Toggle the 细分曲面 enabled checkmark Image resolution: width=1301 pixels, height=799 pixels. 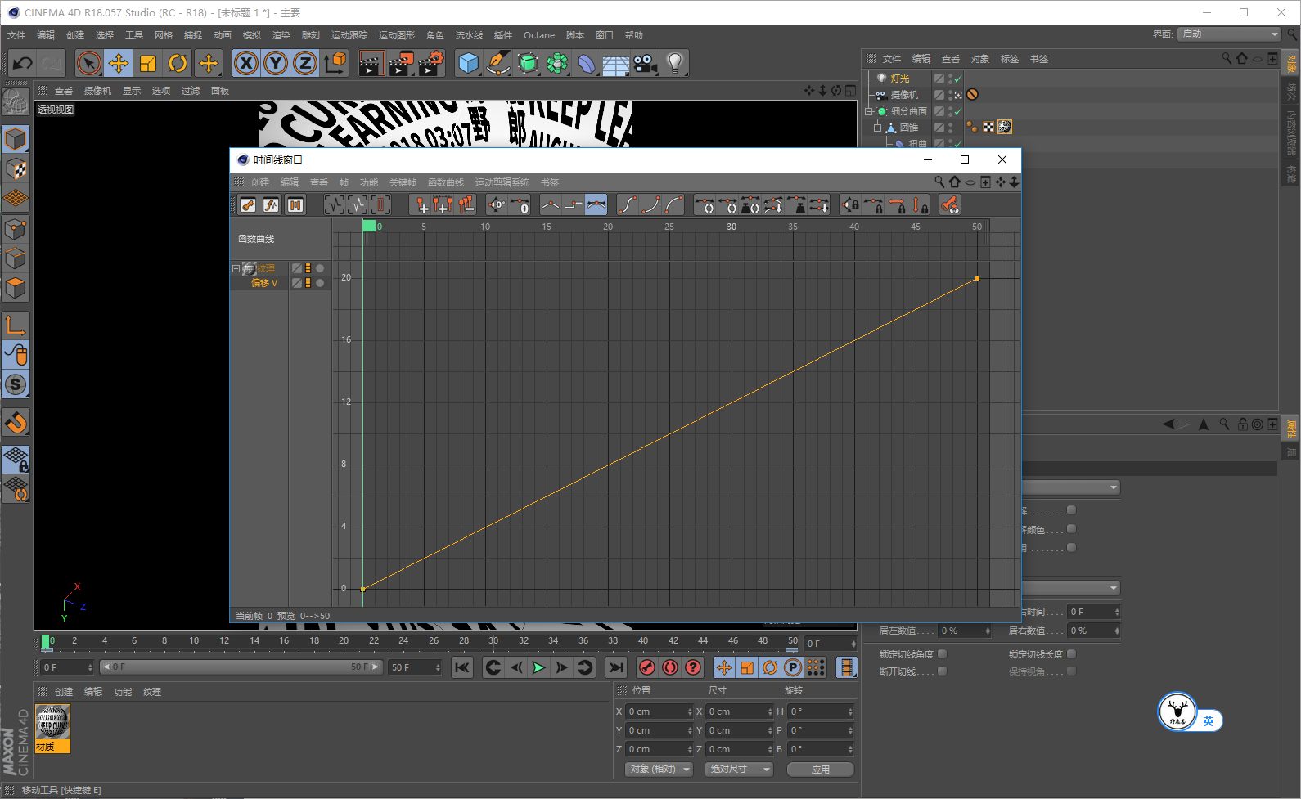957,113
